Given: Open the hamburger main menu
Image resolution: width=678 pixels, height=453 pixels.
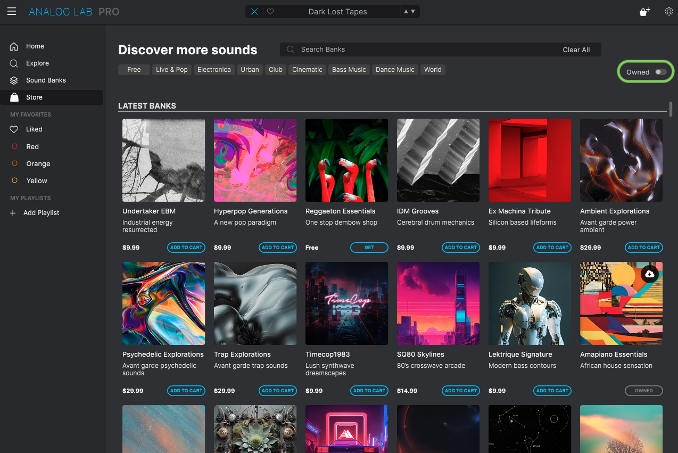Looking at the screenshot, I should pyautogui.click(x=12, y=11).
